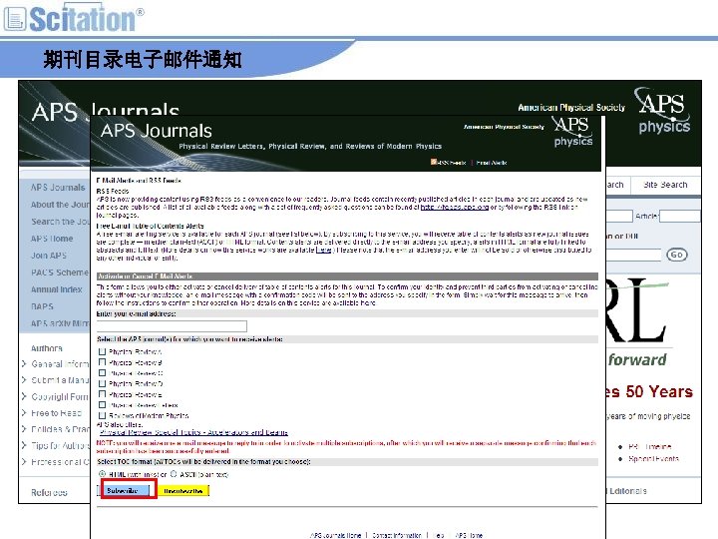Viewport: 718px width, 539px height.
Task: Expand General Information in Authors menu
Action: tap(24, 364)
